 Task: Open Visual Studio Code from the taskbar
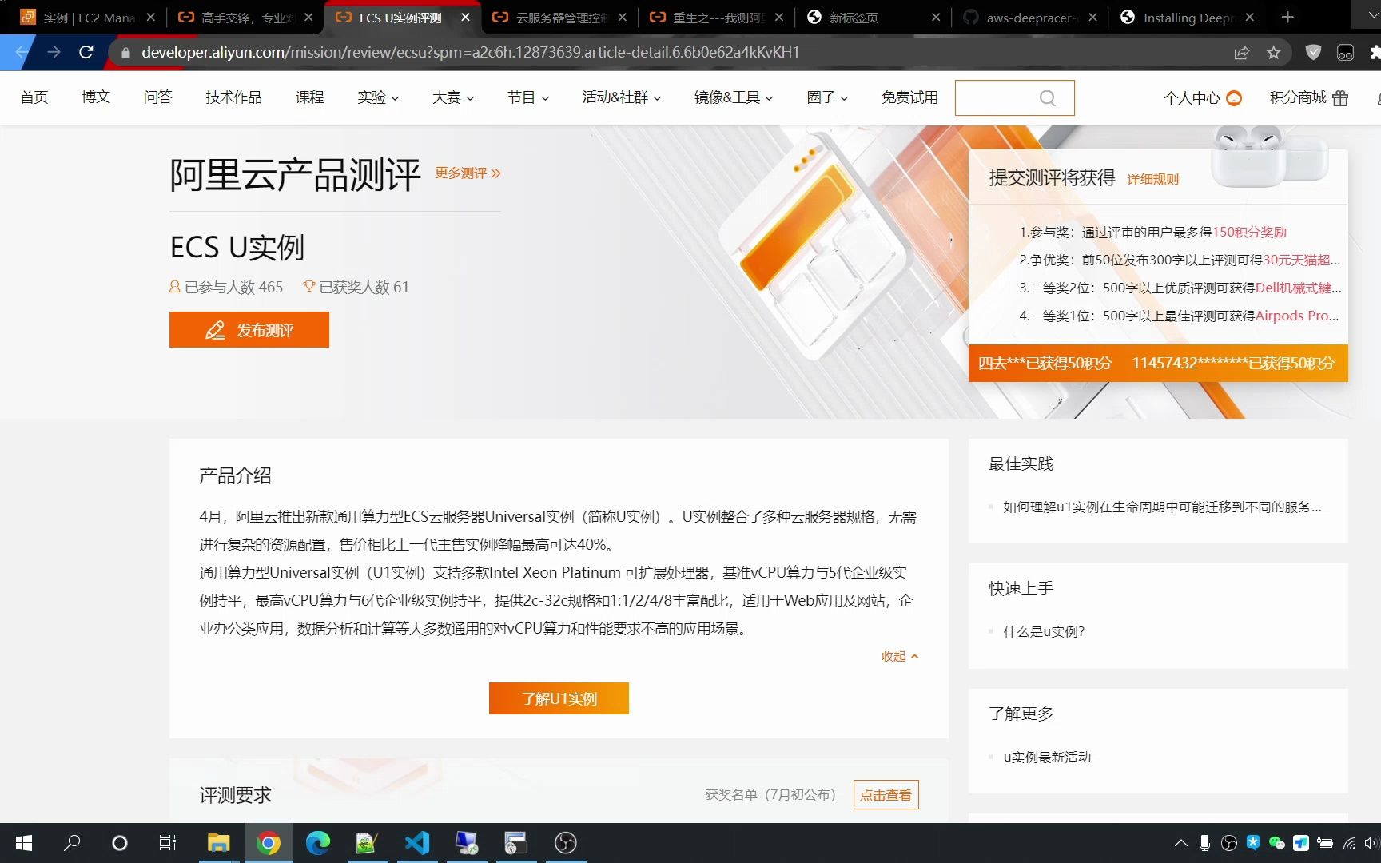click(x=416, y=843)
